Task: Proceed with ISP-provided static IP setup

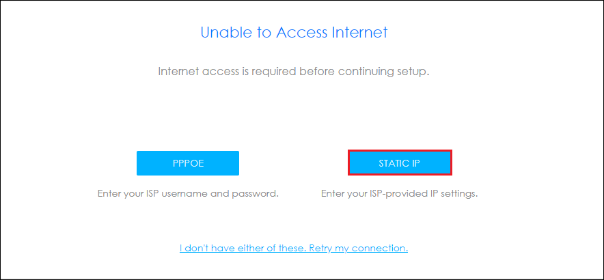Action: (400, 163)
